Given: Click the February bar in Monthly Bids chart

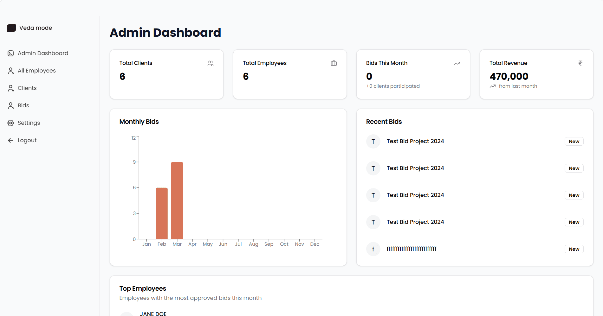Looking at the screenshot, I should coord(162,213).
